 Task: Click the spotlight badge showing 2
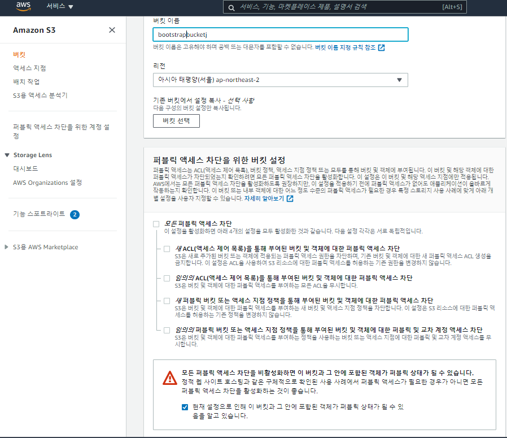click(x=75, y=215)
